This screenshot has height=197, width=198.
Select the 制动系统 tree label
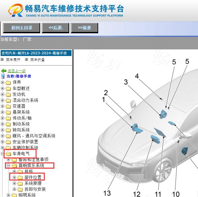[x=21, y=124]
